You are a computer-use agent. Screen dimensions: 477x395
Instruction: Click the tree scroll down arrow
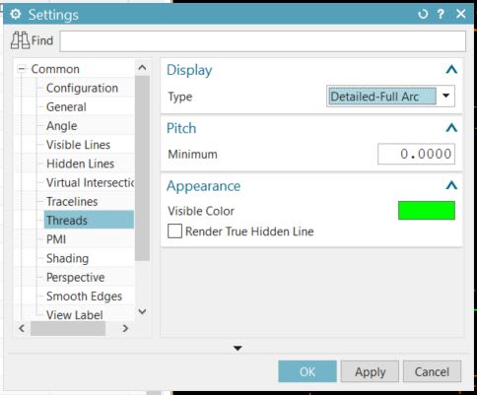[142, 311]
